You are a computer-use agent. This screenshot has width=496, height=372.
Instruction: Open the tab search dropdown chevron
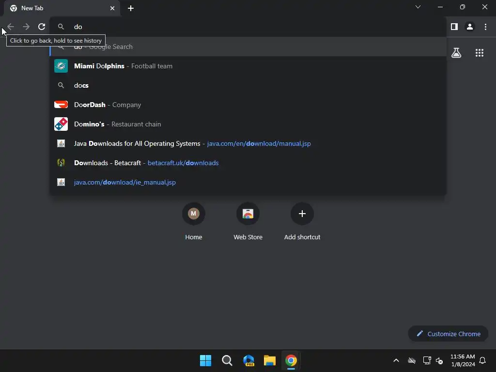418,7
